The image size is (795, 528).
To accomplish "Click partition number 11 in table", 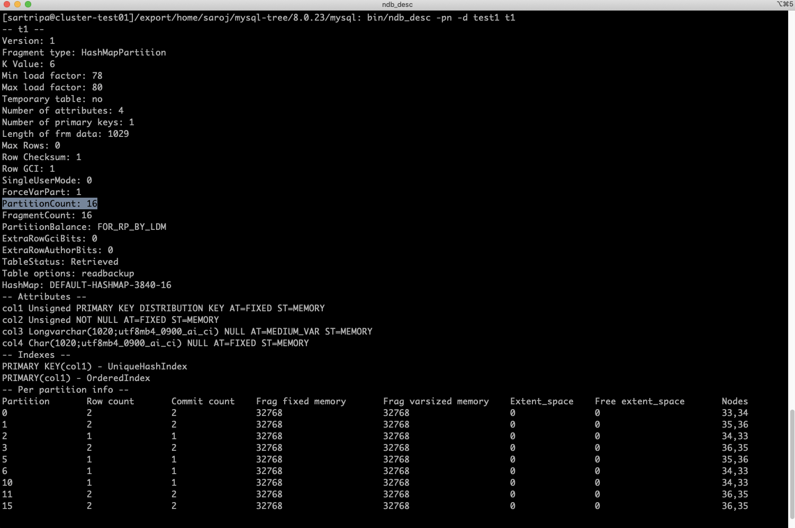I will pos(7,494).
